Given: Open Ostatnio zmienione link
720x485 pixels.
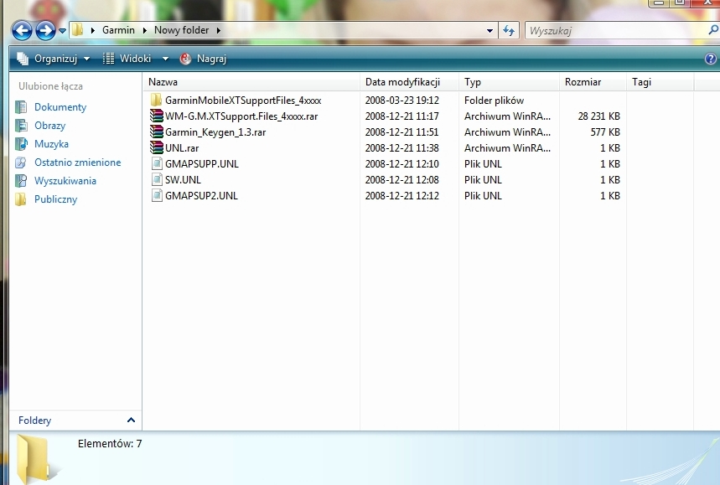Looking at the screenshot, I should [78, 162].
